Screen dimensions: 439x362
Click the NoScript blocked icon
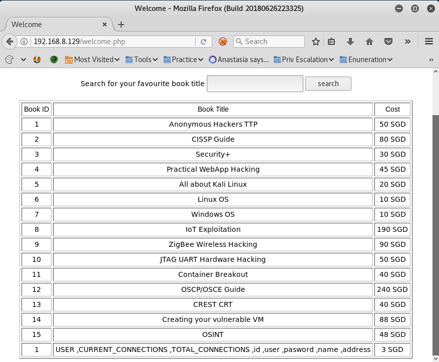(x=223, y=42)
